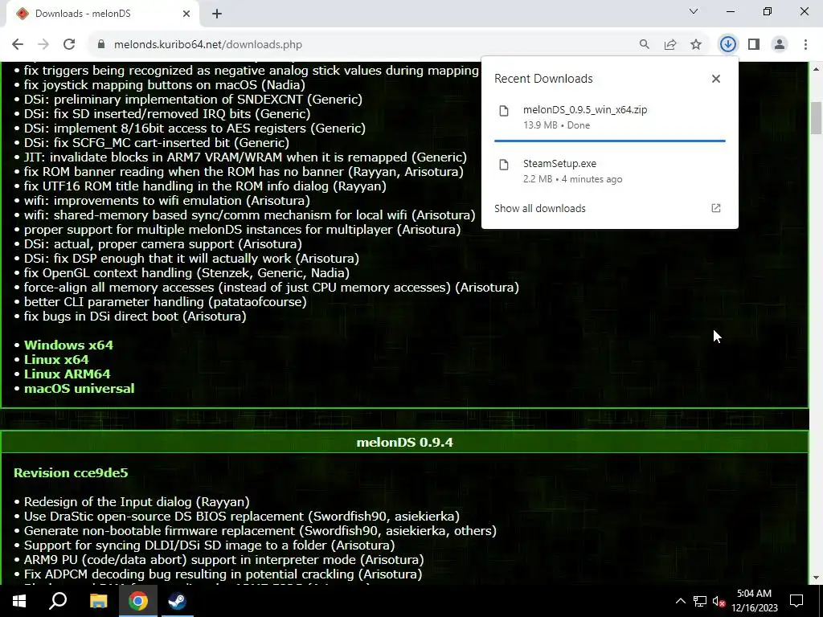Click the scrollbar down arrow
This screenshot has height=617, width=823.
click(816, 578)
